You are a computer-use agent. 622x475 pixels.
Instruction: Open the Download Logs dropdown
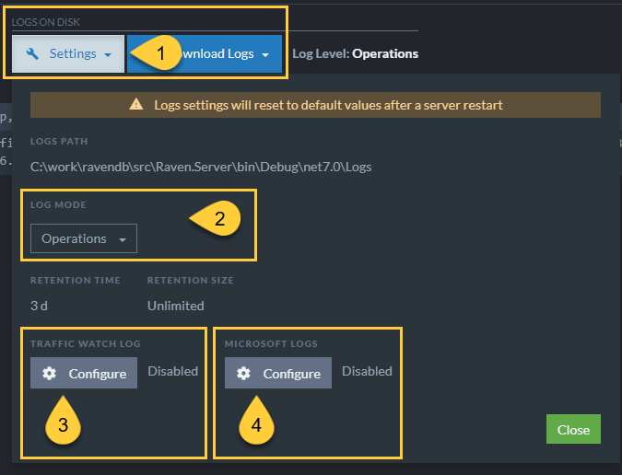205,54
